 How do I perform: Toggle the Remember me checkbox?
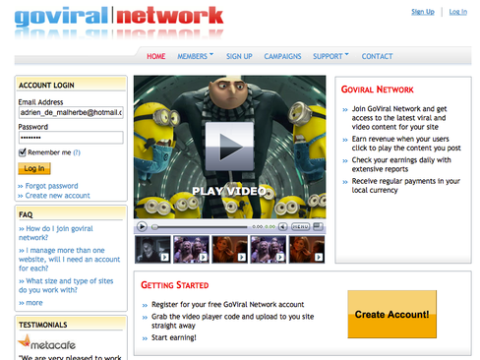click(22, 152)
